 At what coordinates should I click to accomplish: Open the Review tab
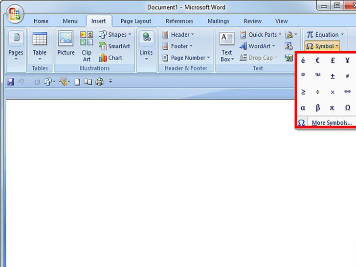click(252, 21)
